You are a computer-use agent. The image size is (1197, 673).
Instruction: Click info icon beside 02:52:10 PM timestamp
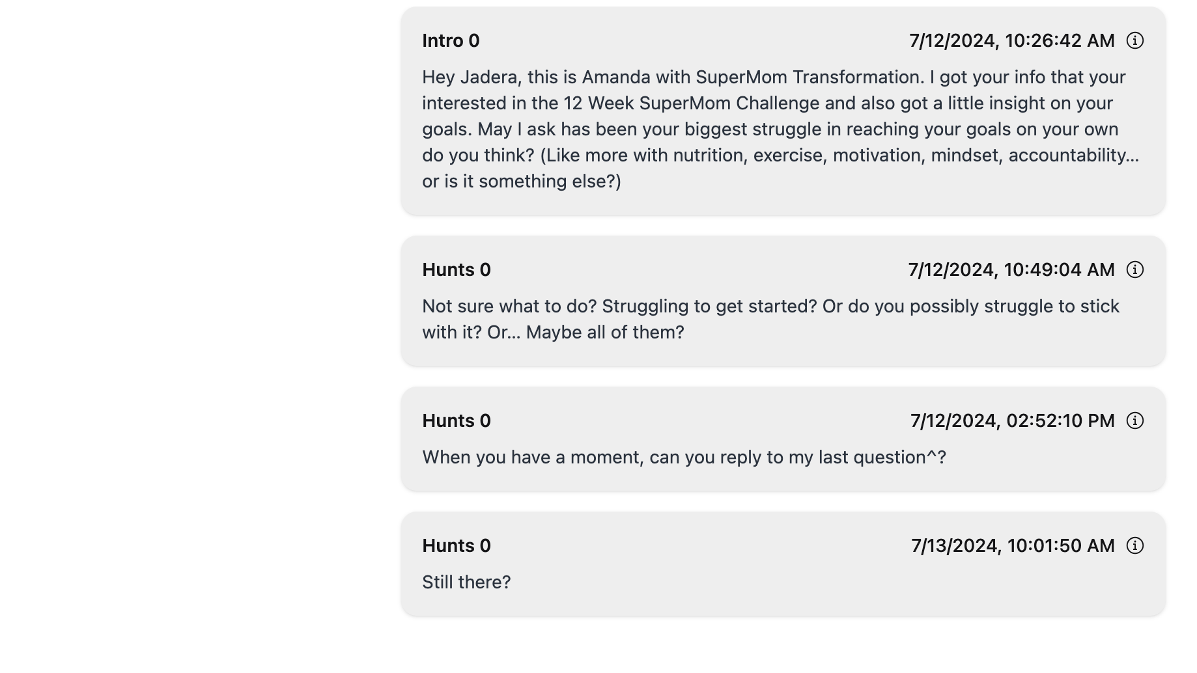[x=1134, y=421]
